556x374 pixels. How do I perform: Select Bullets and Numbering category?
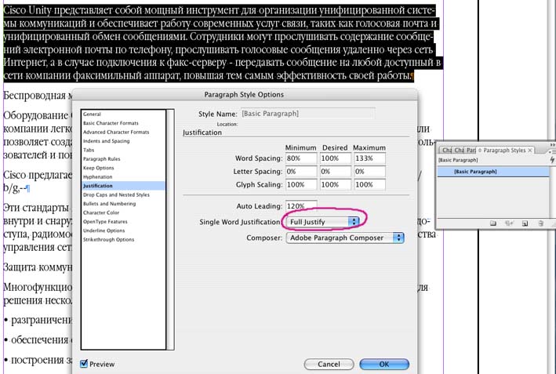pos(109,204)
